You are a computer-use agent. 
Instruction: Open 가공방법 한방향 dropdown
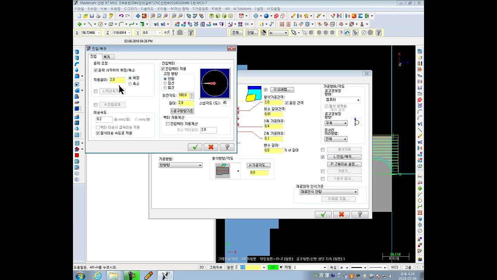[x=181, y=165]
